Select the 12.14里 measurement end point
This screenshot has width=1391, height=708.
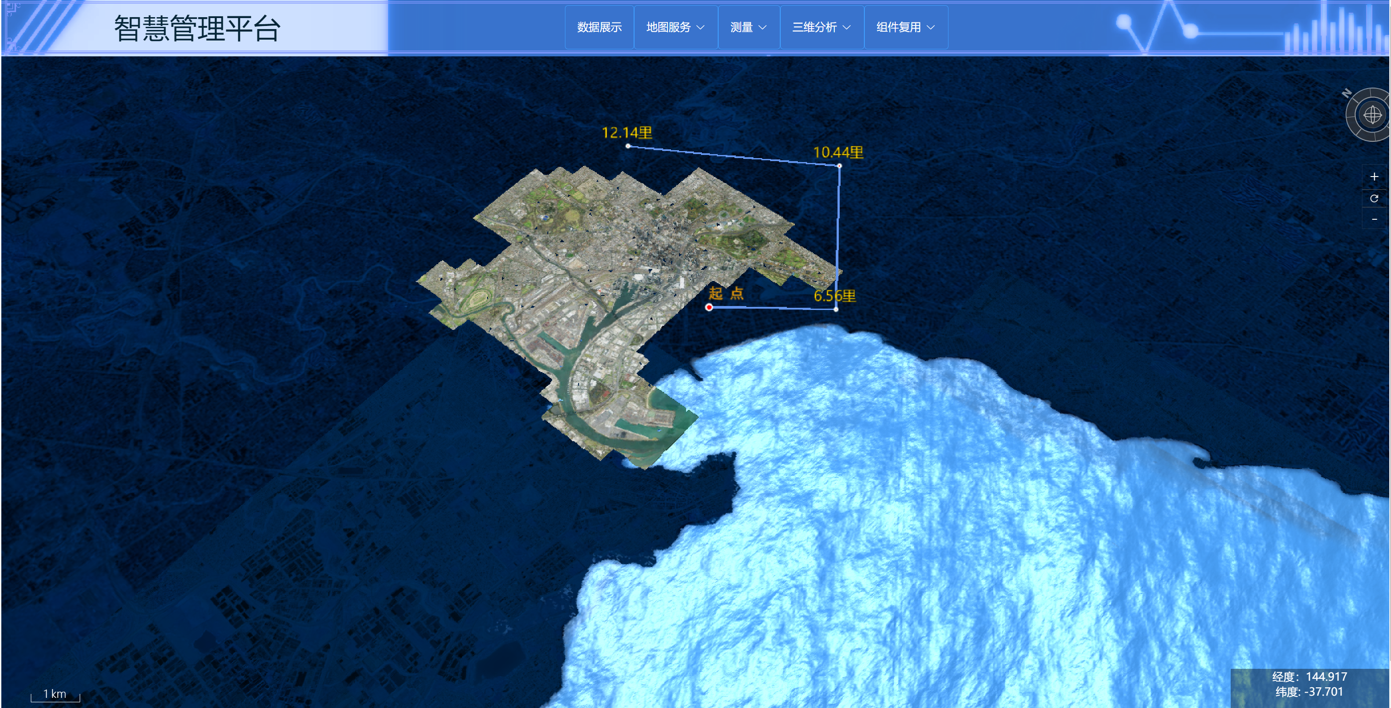click(x=627, y=146)
